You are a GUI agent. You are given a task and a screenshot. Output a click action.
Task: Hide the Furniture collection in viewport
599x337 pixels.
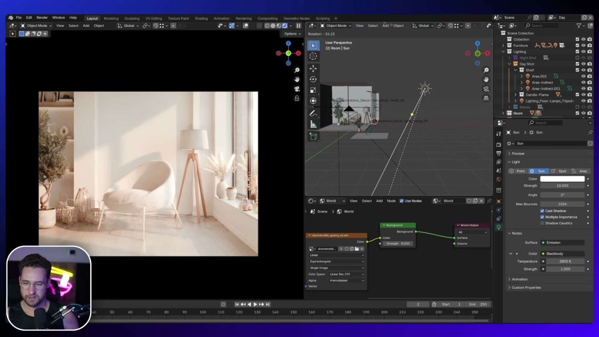(x=583, y=46)
